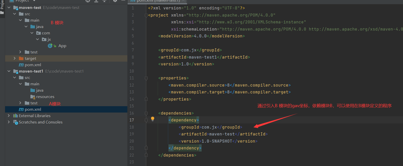
Task: Click blue java source folder icon in maven-test
Action: pos(33,27)
